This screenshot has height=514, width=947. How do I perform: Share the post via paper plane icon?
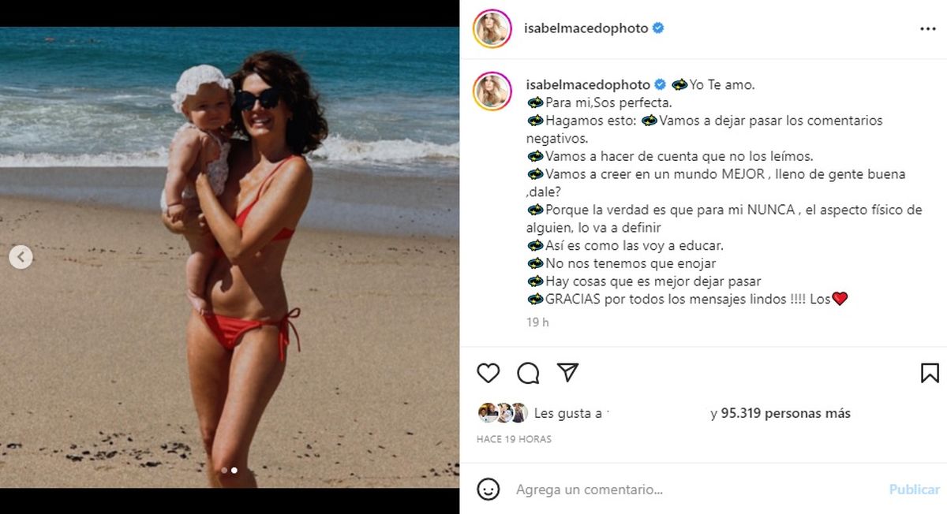tap(568, 373)
